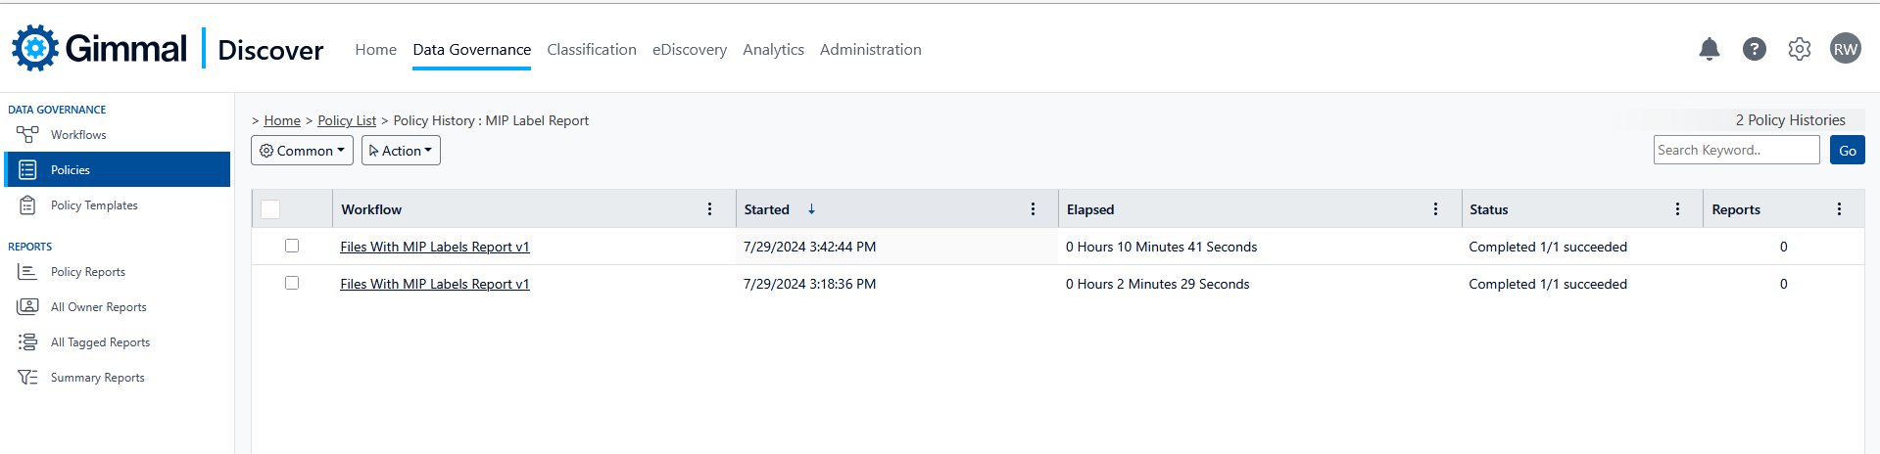Click the Workflows sidebar icon

click(x=27, y=135)
